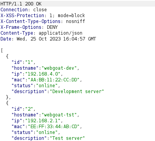The width and height of the screenshot is (155, 141).
Task: Click the Date header with 16:04:57 GMT
Action: [x=48, y=39]
